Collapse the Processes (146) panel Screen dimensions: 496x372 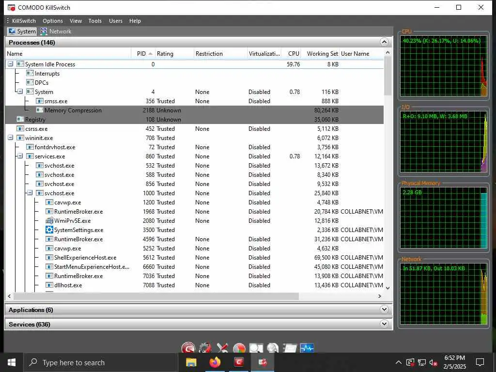[x=384, y=42]
